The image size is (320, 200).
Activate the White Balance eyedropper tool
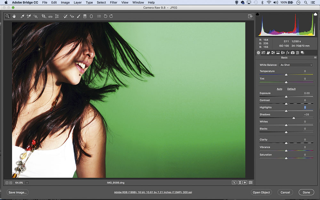(22, 16)
